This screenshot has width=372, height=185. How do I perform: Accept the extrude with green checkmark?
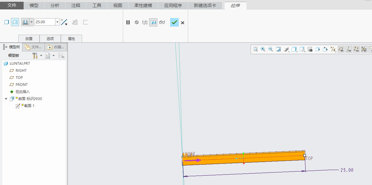pyautogui.click(x=174, y=22)
